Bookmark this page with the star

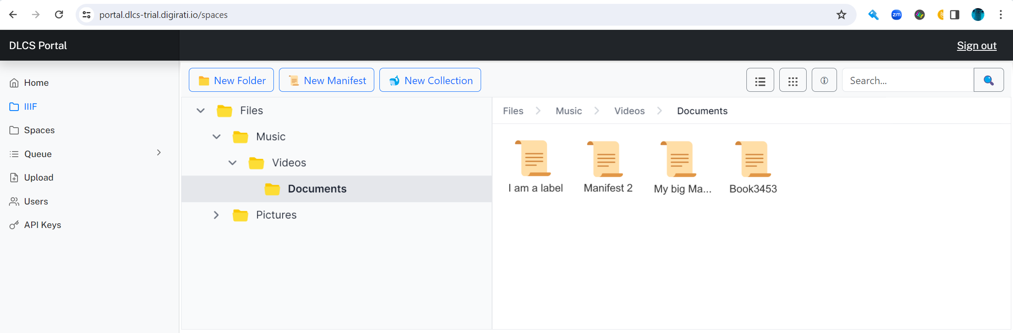click(x=841, y=15)
